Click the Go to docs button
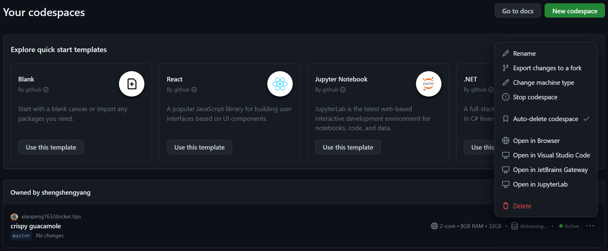608x251 pixels. [518, 11]
